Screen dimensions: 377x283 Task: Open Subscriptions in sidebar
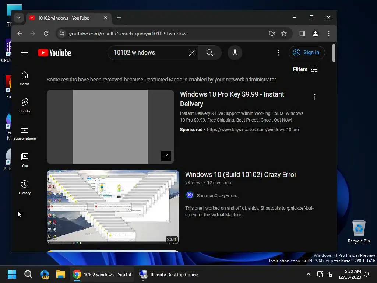click(25, 133)
